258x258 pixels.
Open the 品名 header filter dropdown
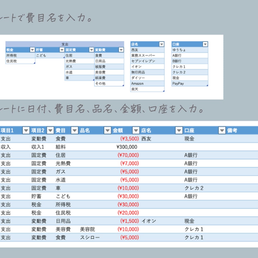tap(107, 130)
